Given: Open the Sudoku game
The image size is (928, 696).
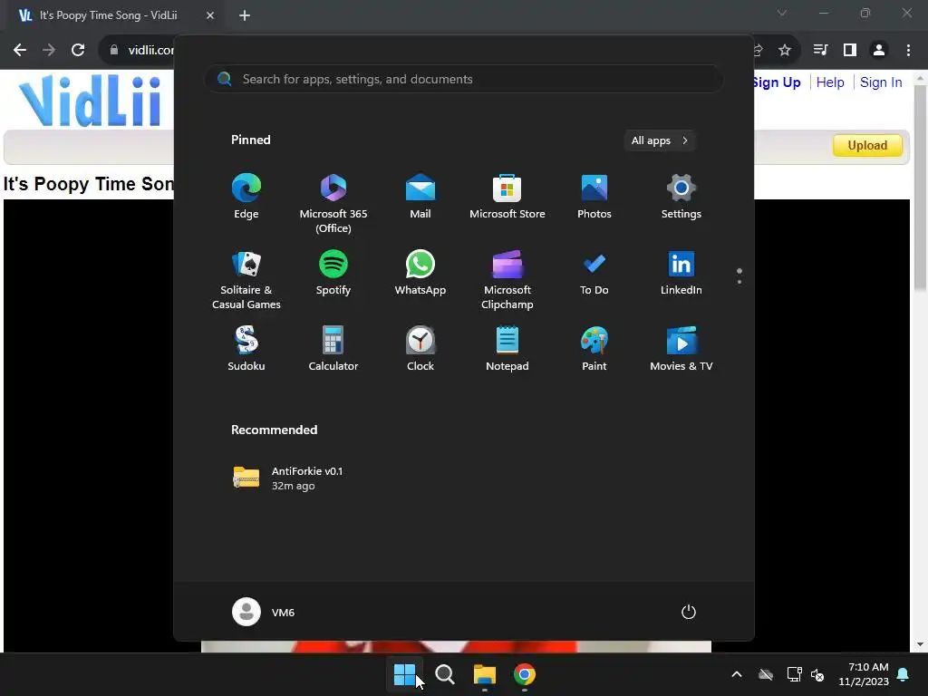Looking at the screenshot, I should (x=246, y=349).
